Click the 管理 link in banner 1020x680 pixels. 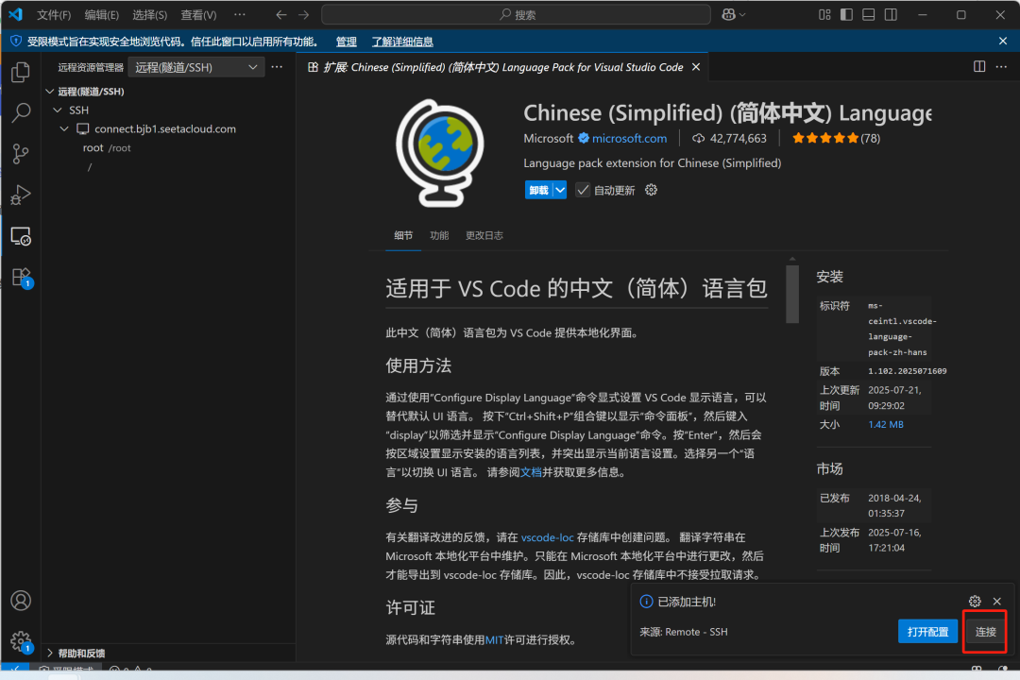pos(346,42)
